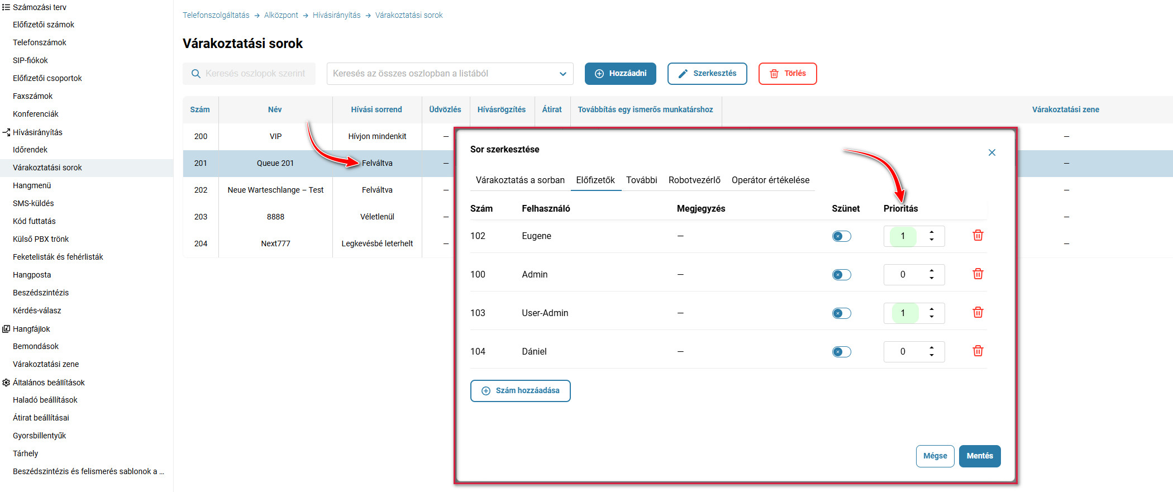Screen dimensions: 1173x492
Task: Click the Általános beállítások gear icon
Action: pos(6,383)
